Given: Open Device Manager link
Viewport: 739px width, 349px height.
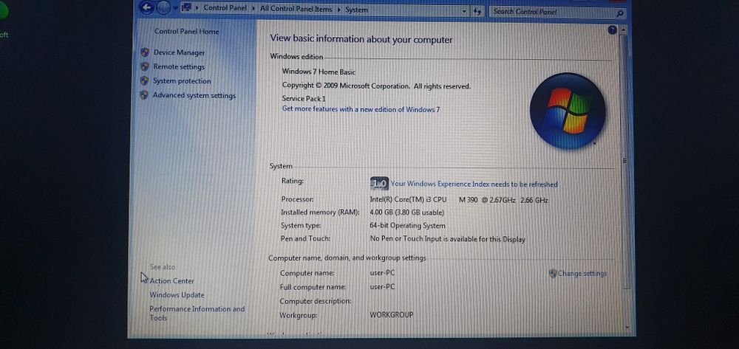Looking at the screenshot, I should coord(179,52).
